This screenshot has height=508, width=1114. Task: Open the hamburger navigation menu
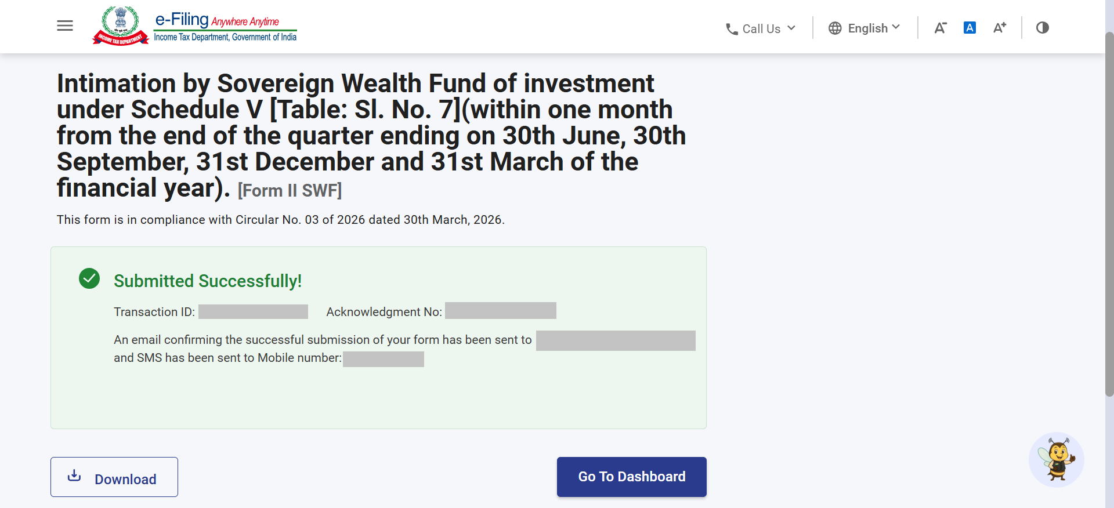65,26
